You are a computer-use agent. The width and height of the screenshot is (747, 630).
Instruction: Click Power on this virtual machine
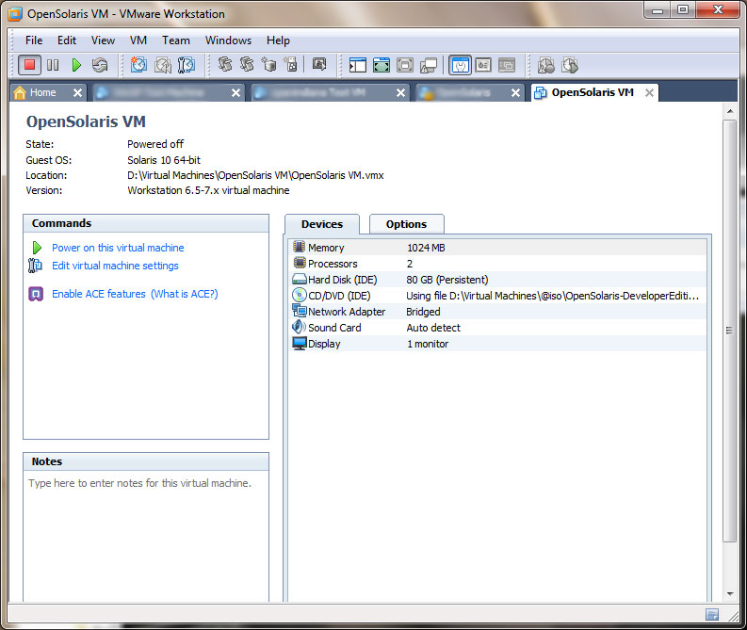[118, 248]
